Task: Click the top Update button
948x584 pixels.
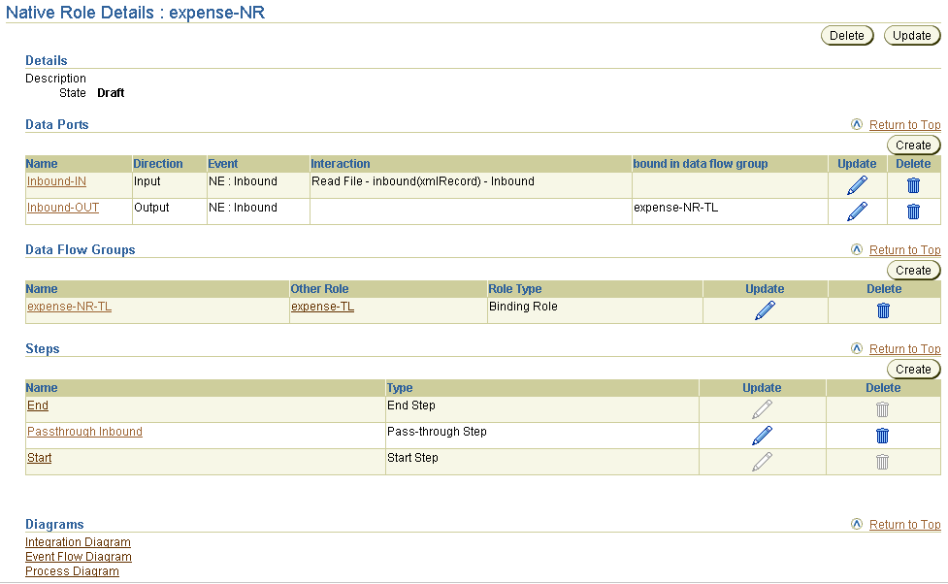Action: (912, 36)
